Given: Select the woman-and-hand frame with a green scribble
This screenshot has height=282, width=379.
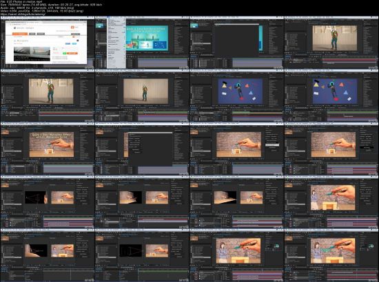Looking at the screenshot, I should [331, 255].
